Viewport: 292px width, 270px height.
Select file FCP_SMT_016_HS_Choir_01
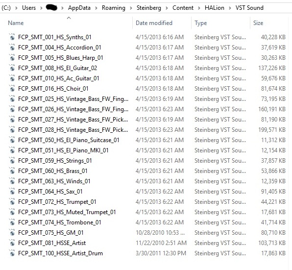53,88
